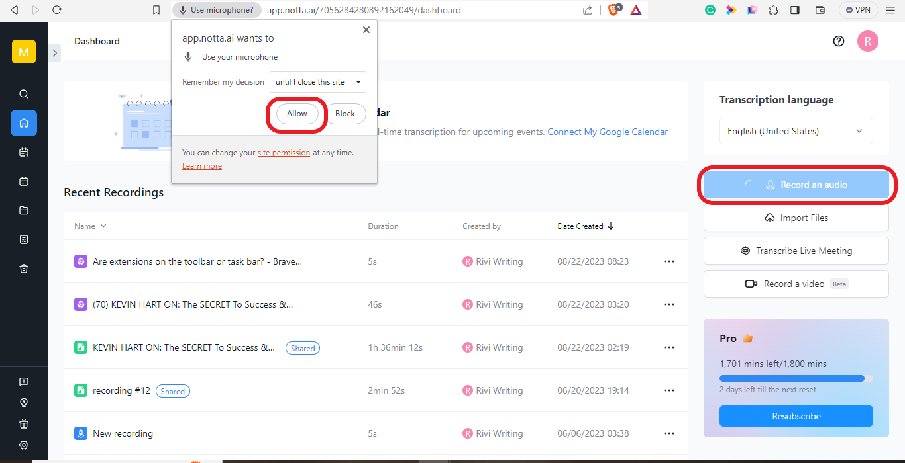
Task: Click the browser forward arrow
Action: [x=36, y=10]
